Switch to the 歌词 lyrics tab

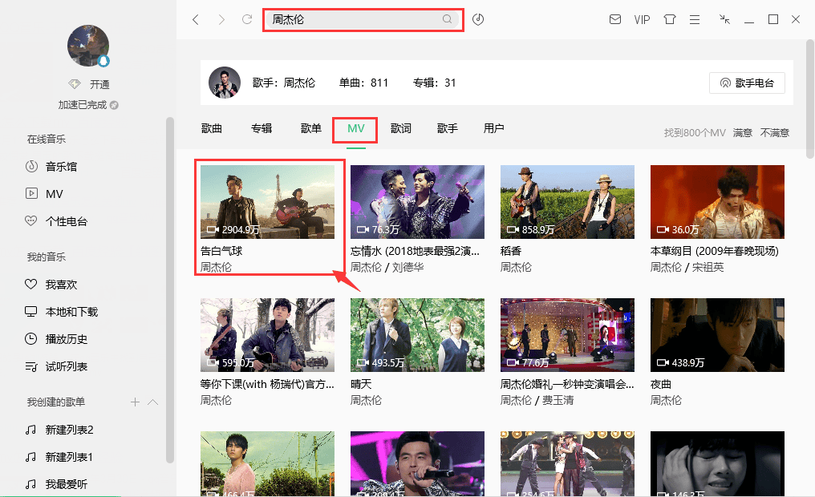tap(400, 128)
